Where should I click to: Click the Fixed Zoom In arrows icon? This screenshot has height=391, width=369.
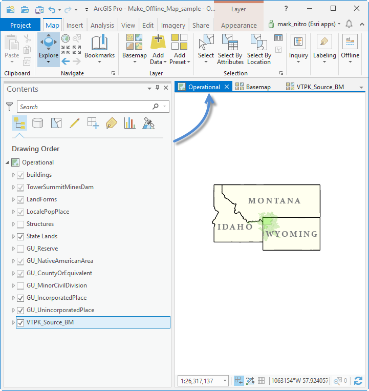pyautogui.click(x=66, y=50)
